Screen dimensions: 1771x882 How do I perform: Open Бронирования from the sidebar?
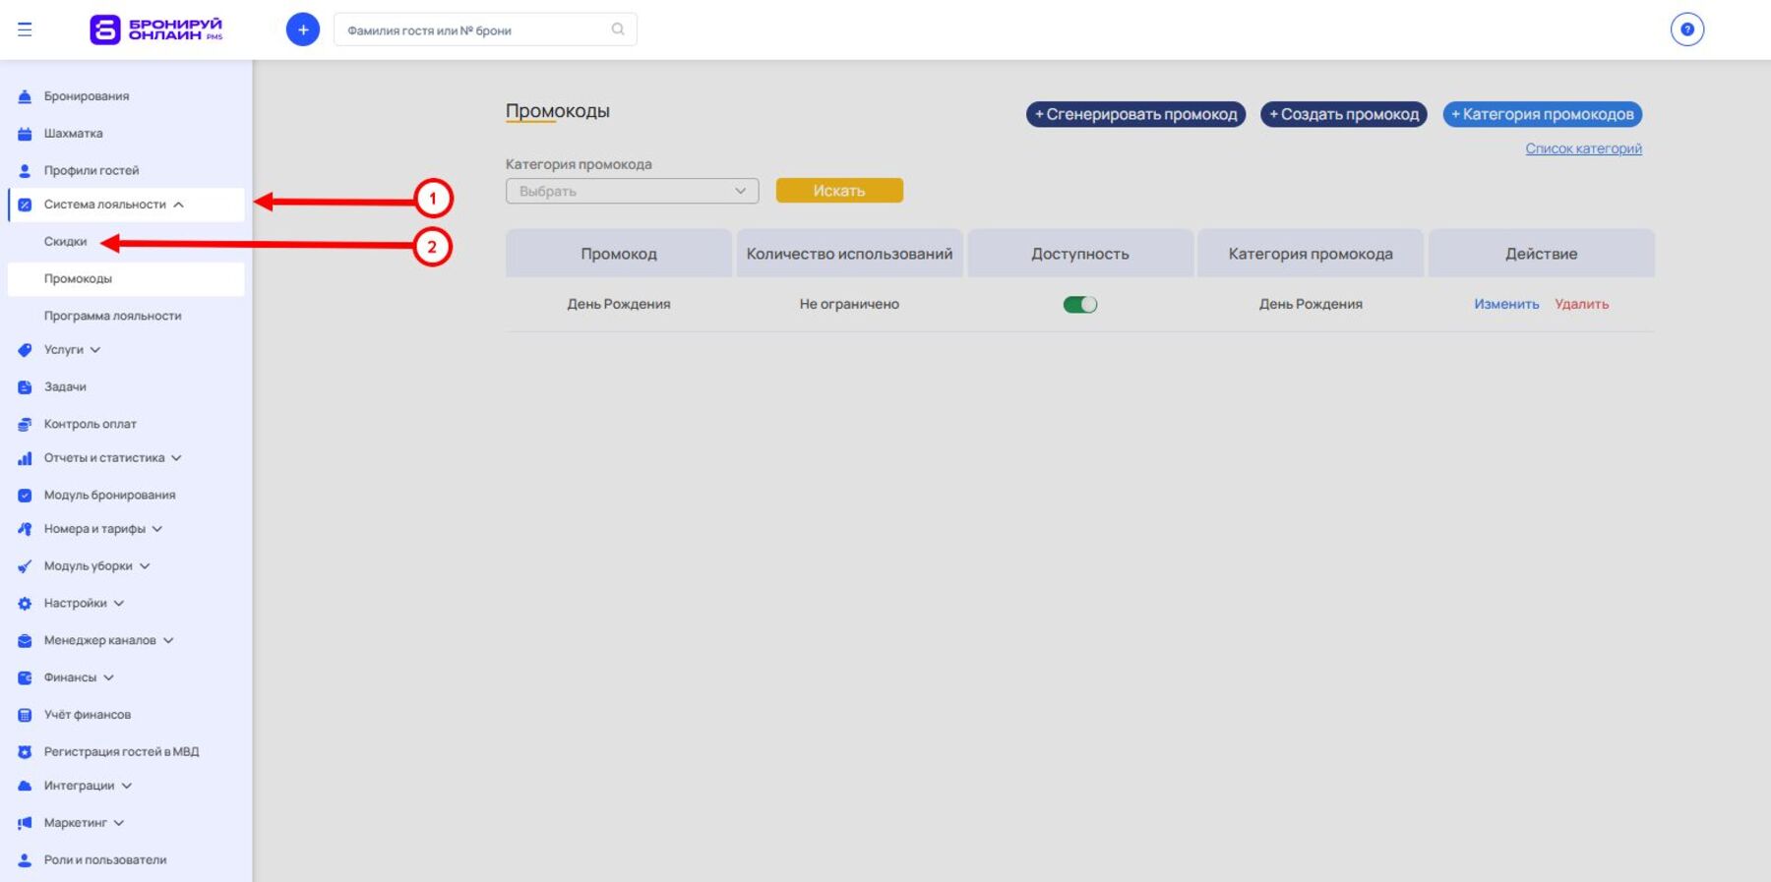tap(87, 96)
